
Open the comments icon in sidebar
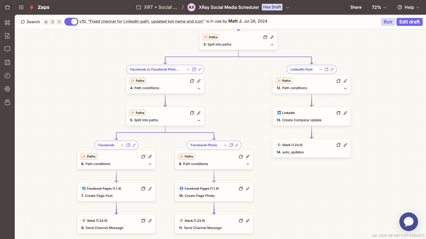tap(7, 49)
